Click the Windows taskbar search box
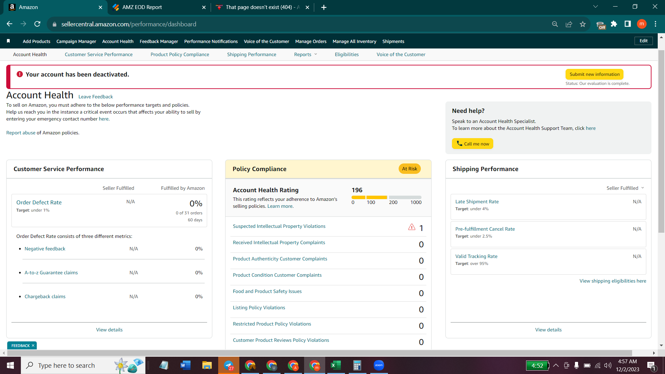 pyautogui.click(x=83, y=365)
